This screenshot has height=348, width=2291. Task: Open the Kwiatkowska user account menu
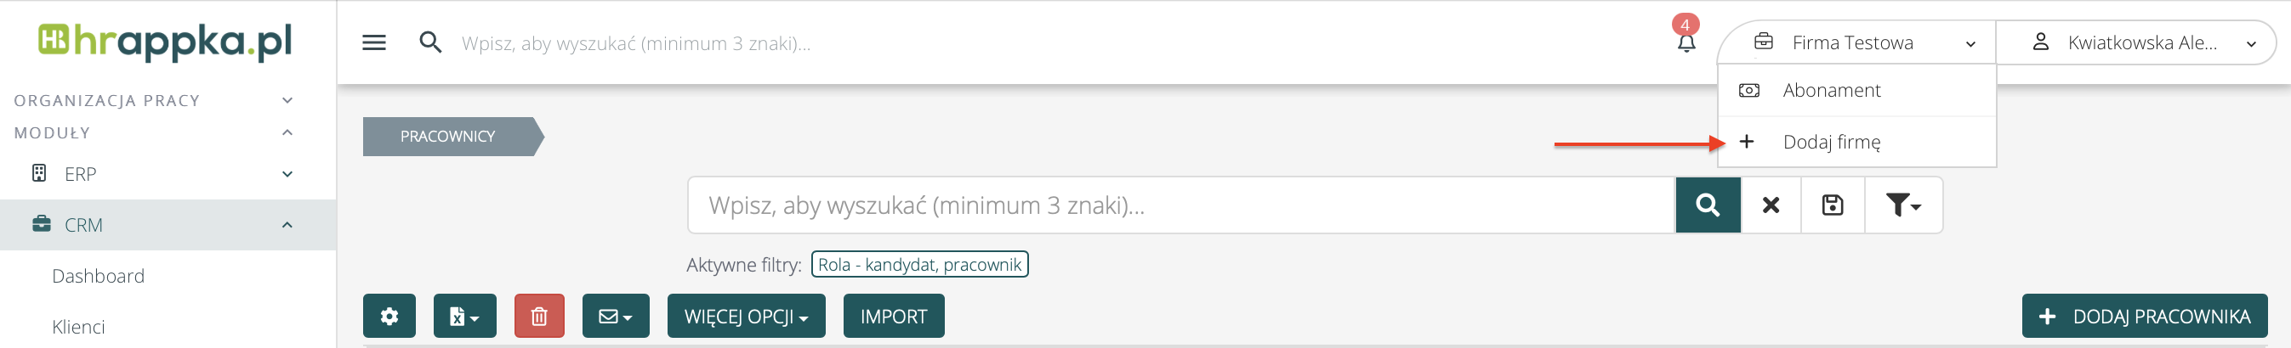pos(2142,42)
